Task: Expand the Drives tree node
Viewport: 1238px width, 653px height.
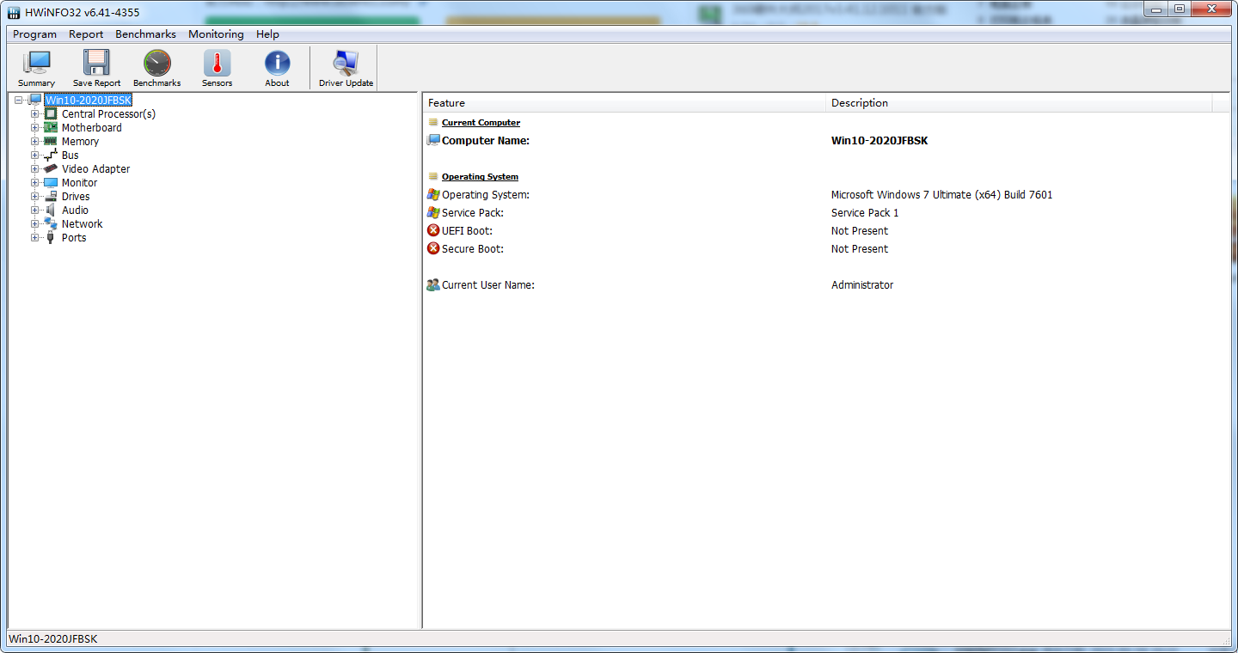Action: [35, 196]
